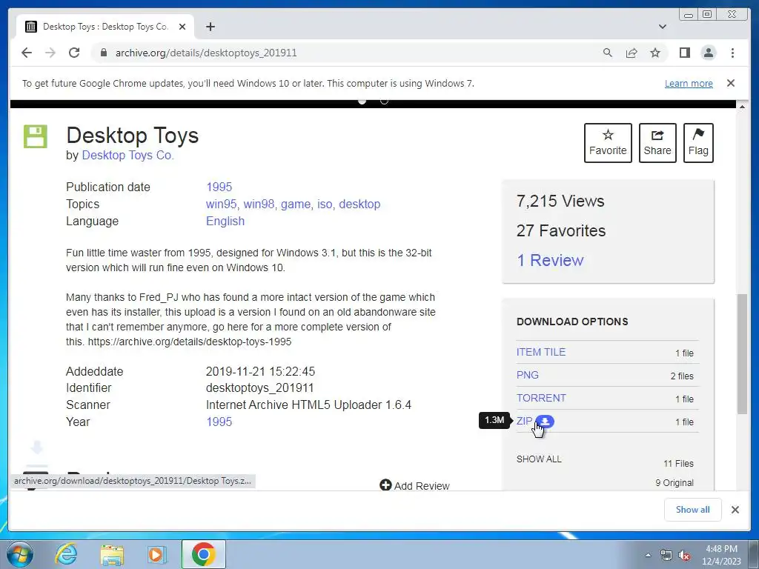Click the Addeddate value 2019-11-21 15:22:45
759x569 pixels.
click(260, 371)
